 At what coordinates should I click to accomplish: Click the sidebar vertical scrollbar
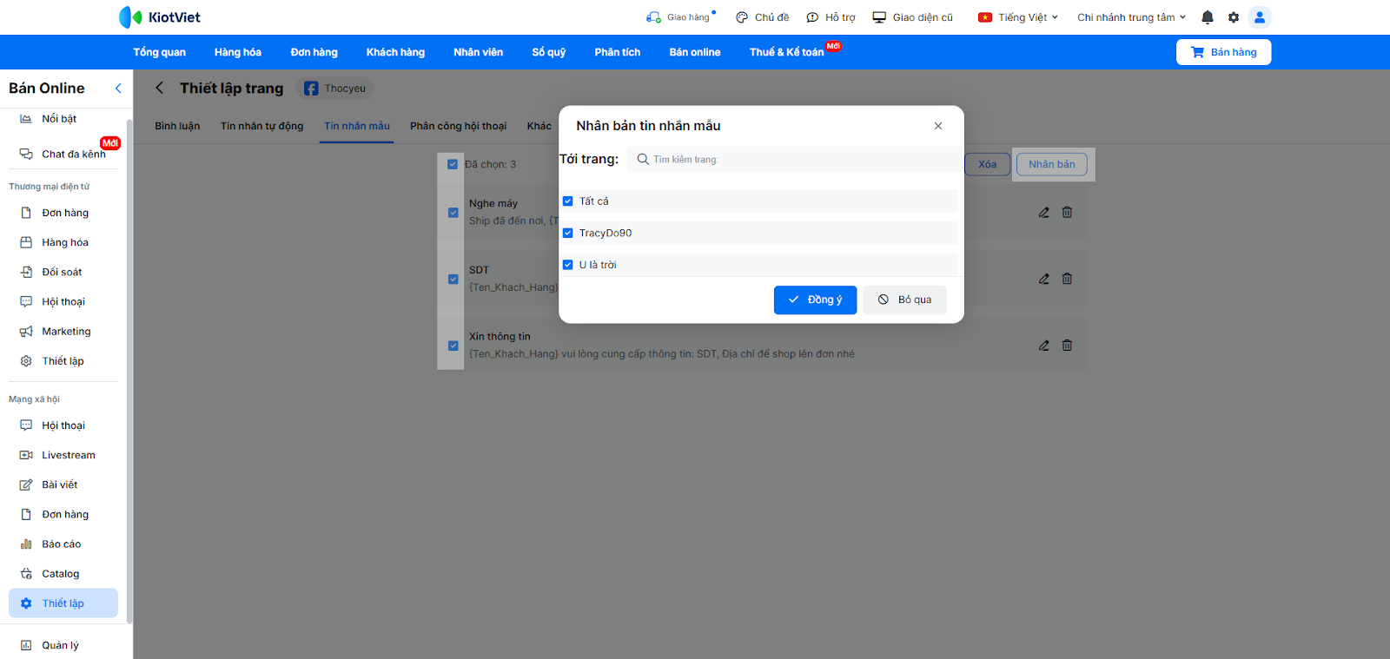click(x=129, y=372)
